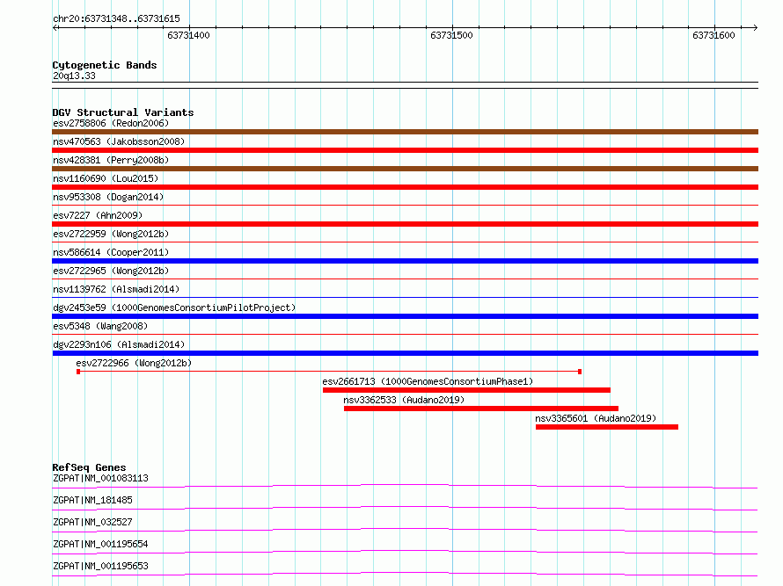
Task: Select the brown bar under nsv428381
Action: point(405,169)
